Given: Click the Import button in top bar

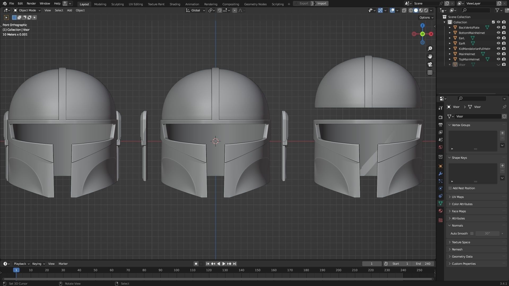Looking at the screenshot, I should pos(322,3).
